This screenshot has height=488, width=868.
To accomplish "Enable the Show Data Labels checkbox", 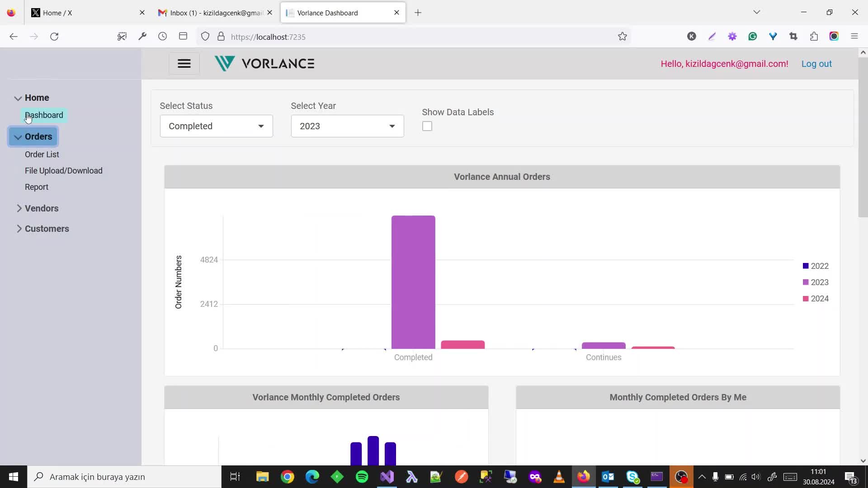I will click(x=427, y=126).
